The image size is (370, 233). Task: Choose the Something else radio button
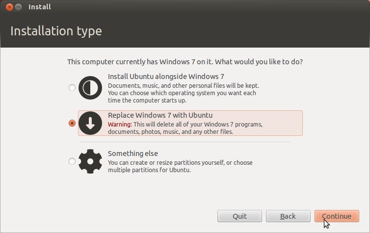coord(72,161)
